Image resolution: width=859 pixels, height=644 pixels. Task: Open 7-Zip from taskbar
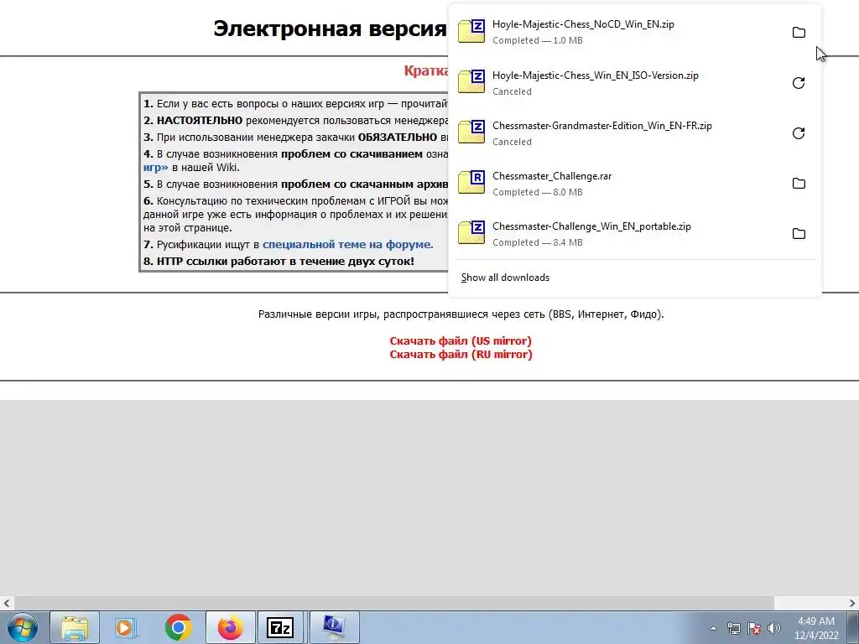pos(280,627)
